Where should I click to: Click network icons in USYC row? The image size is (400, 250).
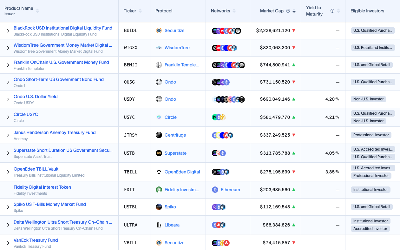(x=219, y=117)
